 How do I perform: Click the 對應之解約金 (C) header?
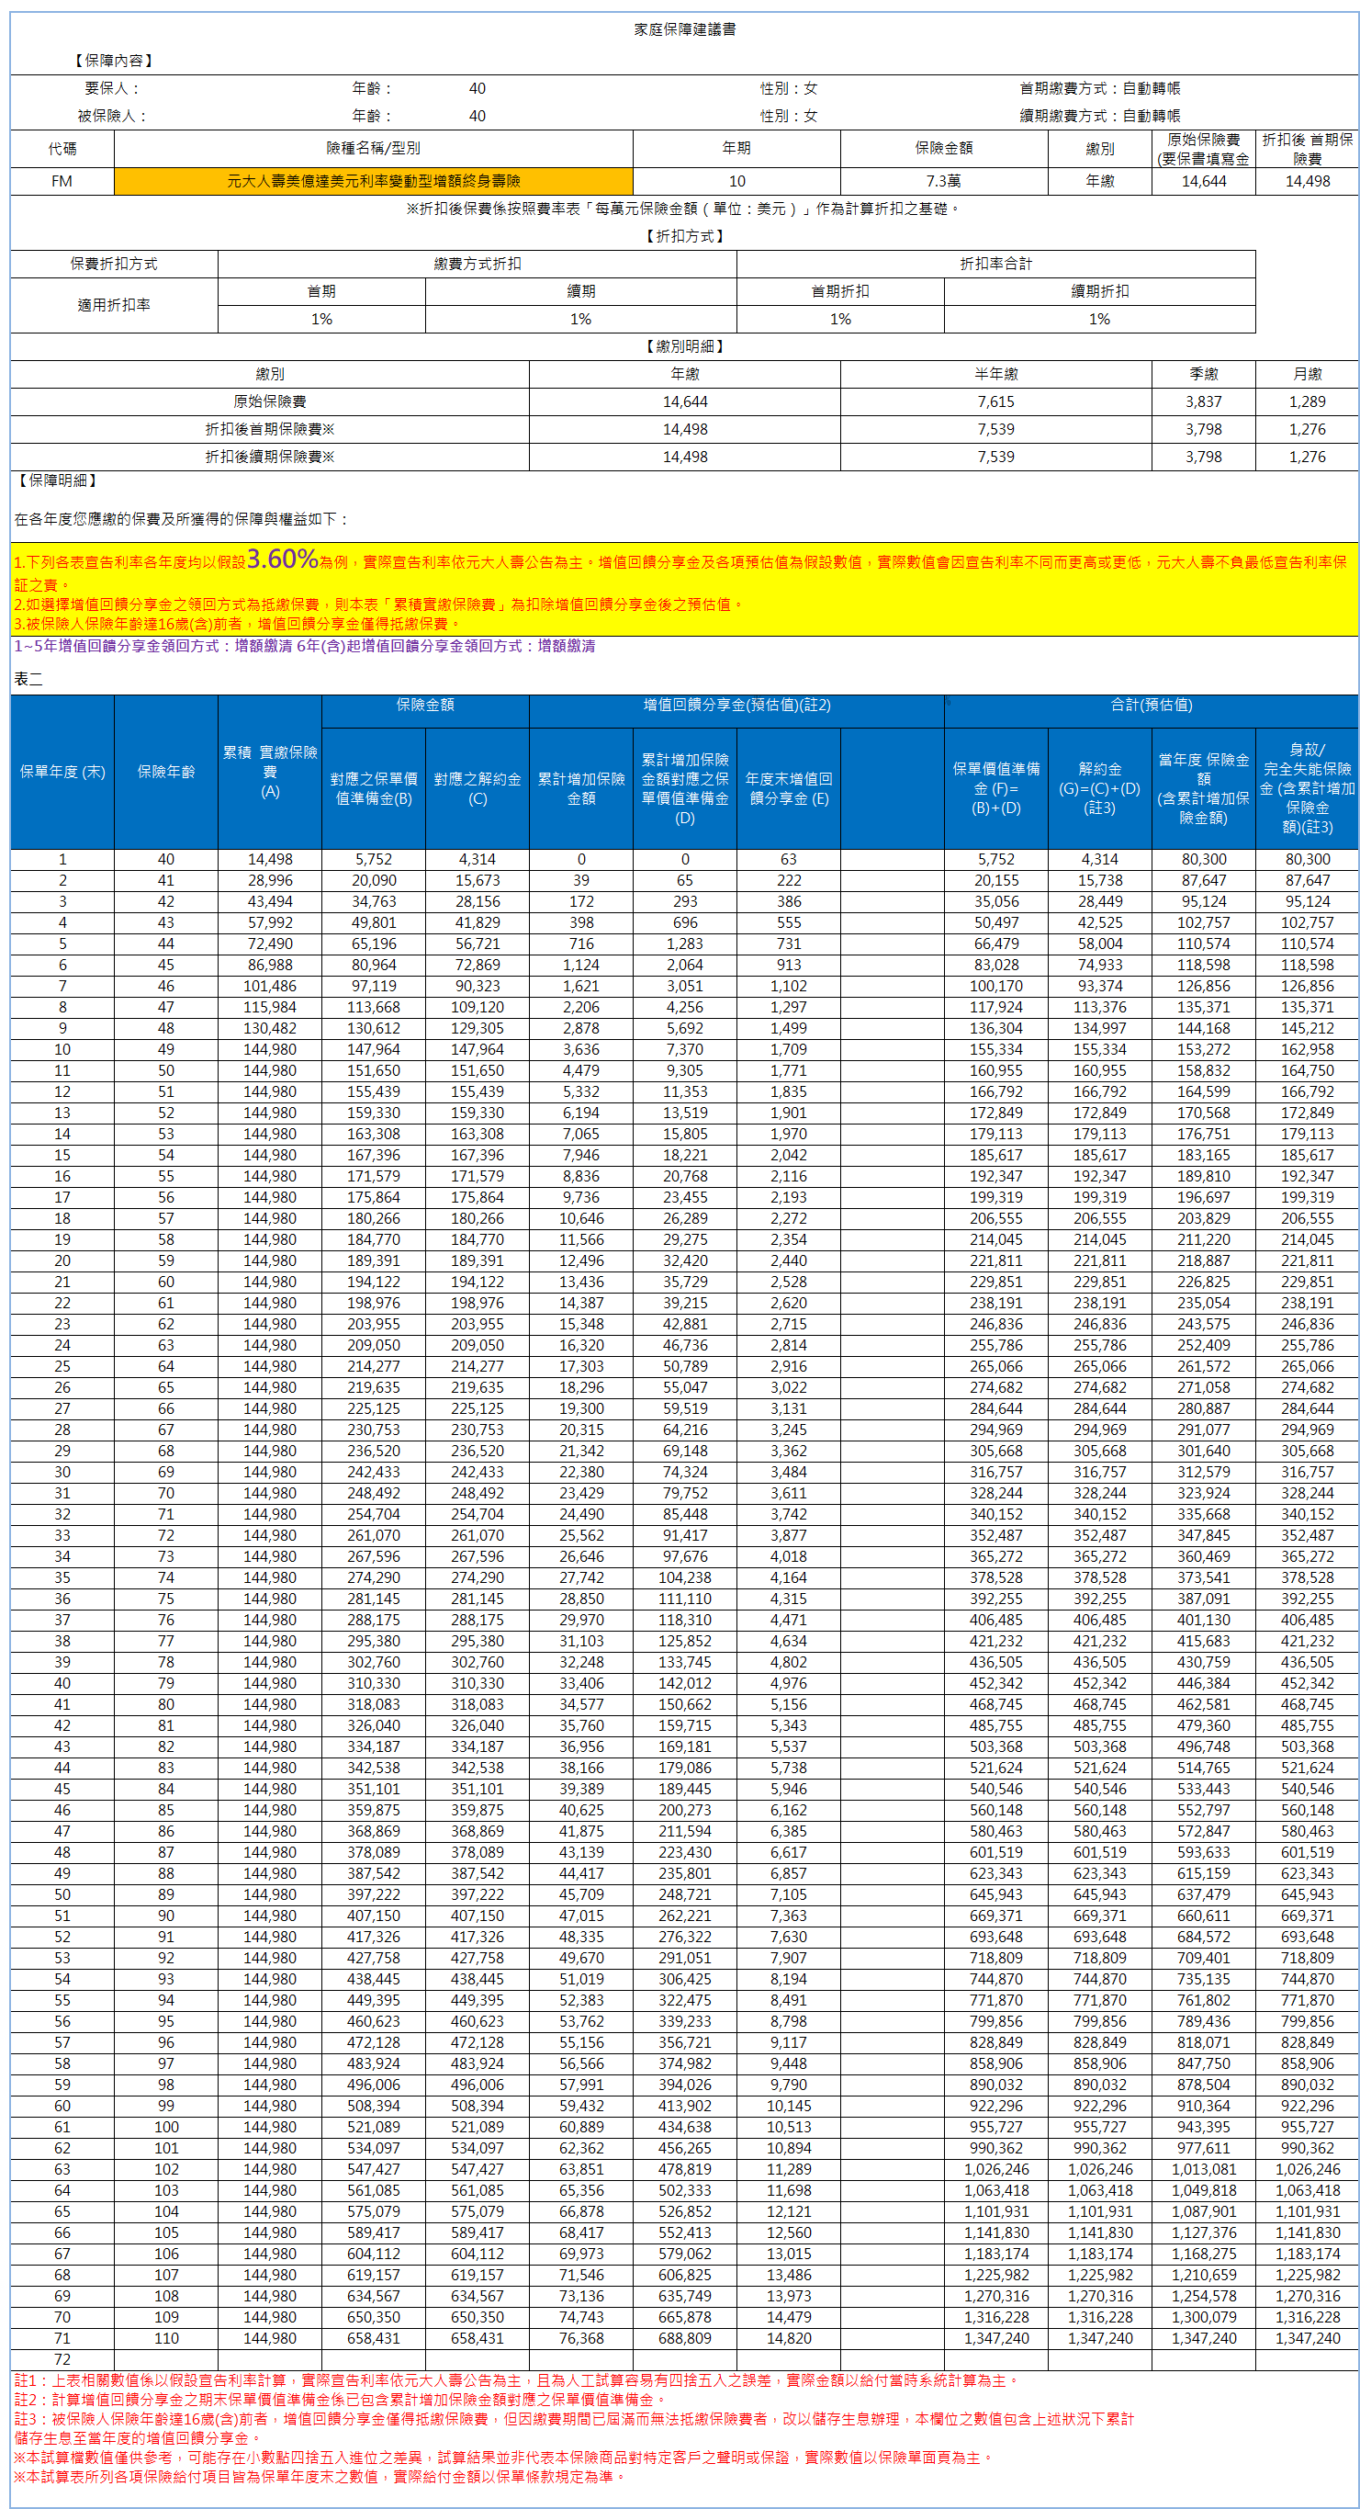[x=477, y=789]
